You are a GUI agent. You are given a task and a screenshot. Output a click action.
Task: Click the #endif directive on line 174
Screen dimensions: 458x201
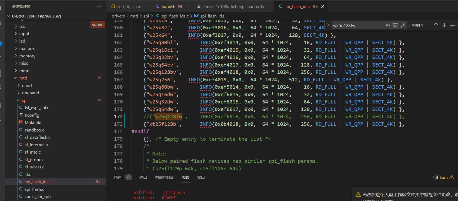click(x=140, y=131)
